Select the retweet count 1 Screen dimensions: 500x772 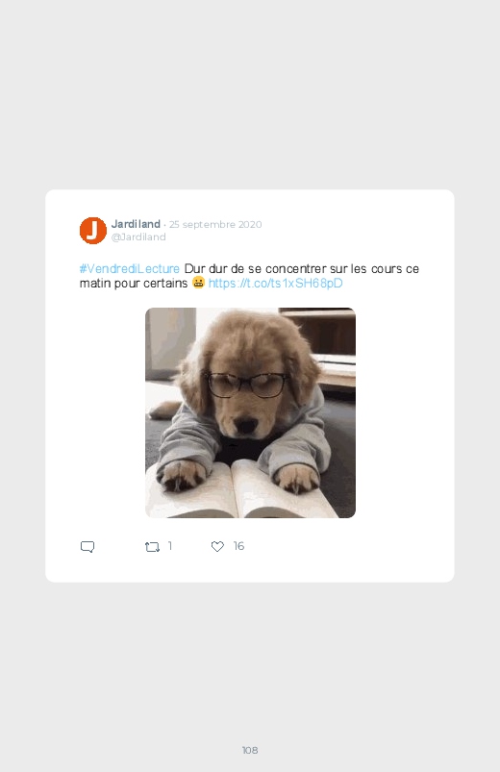(170, 545)
